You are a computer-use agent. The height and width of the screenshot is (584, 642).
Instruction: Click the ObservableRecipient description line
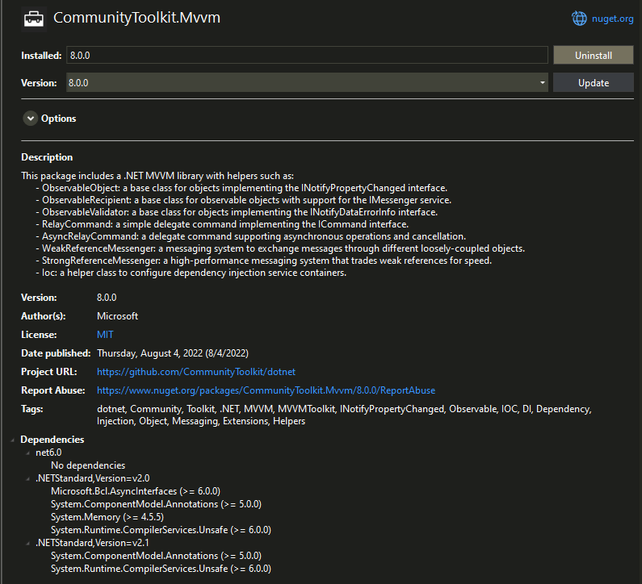click(244, 200)
